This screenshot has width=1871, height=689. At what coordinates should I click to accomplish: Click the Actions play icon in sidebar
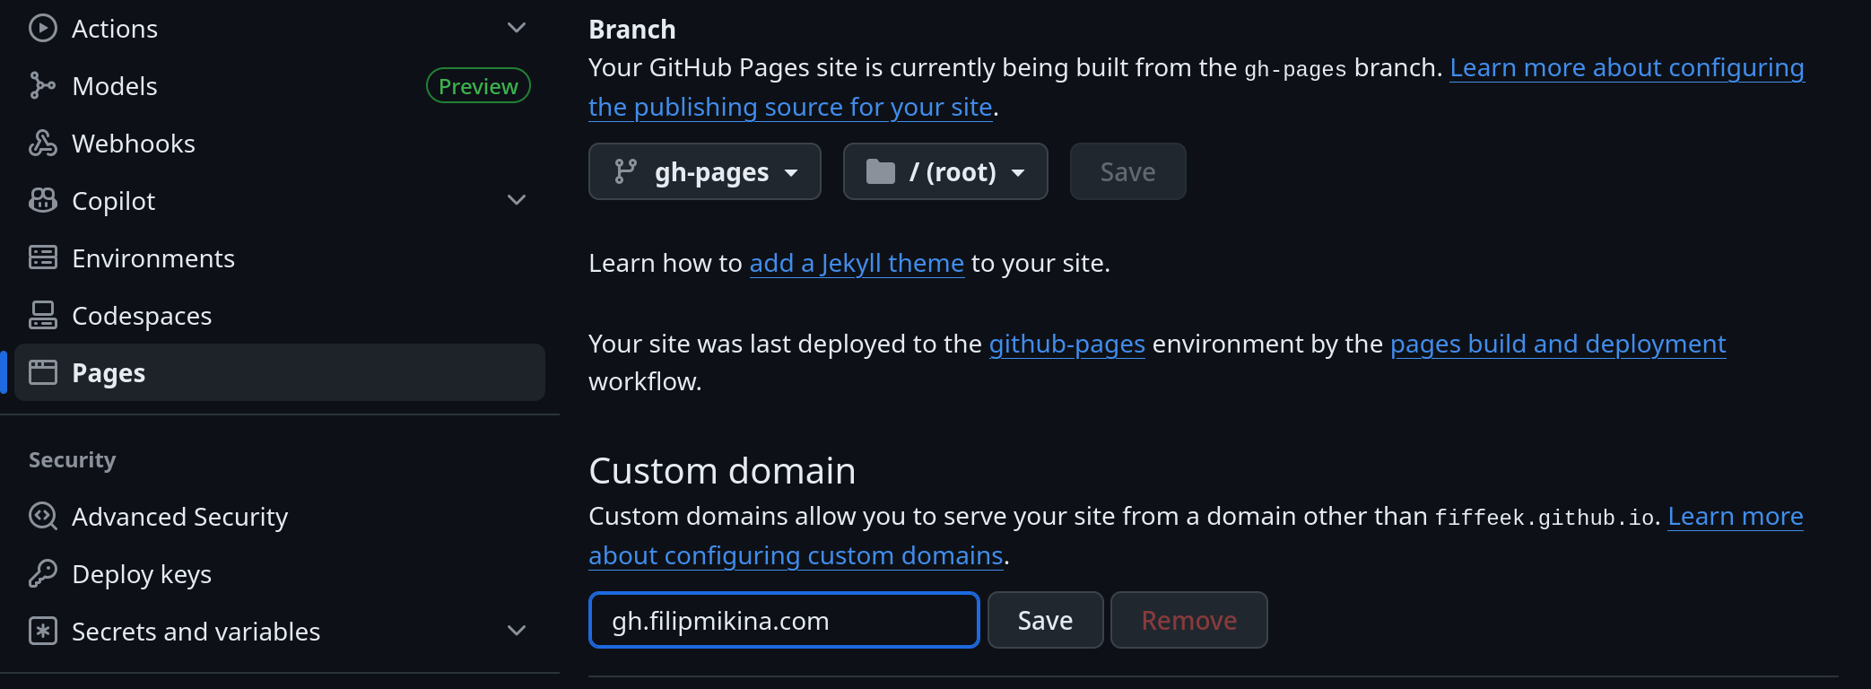(x=43, y=29)
